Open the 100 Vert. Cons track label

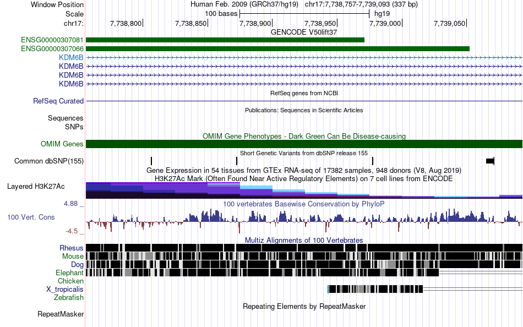31,217
